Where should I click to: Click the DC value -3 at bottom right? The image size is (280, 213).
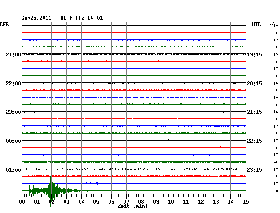pyautogui.click(x=276, y=191)
